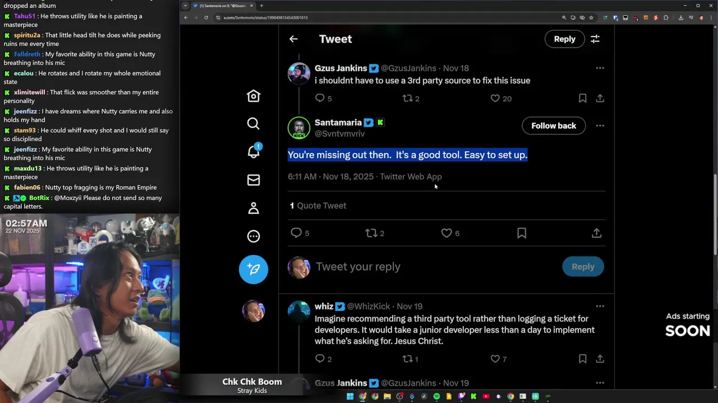This screenshot has height=403, width=718.
Task: Open File Explorer from the taskbar
Action: pyautogui.click(x=387, y=396)
